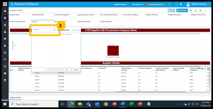Open the user group sidebar icon
This screenshot has height=109, width=213.
click(5, 73)
